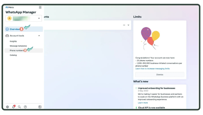The width and height of the screenshot is (203, 115).
Task: Open Message templates
Action: tap(18, 46)
